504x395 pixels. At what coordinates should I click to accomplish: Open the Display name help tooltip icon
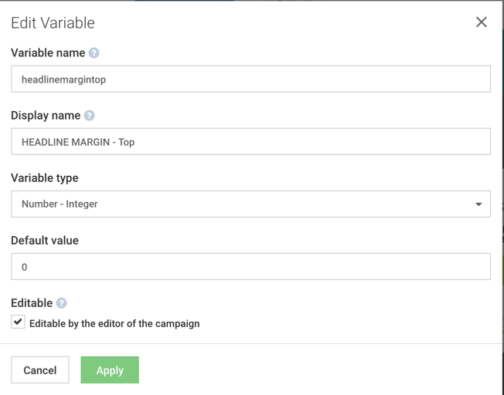click(x=89, y=116)
